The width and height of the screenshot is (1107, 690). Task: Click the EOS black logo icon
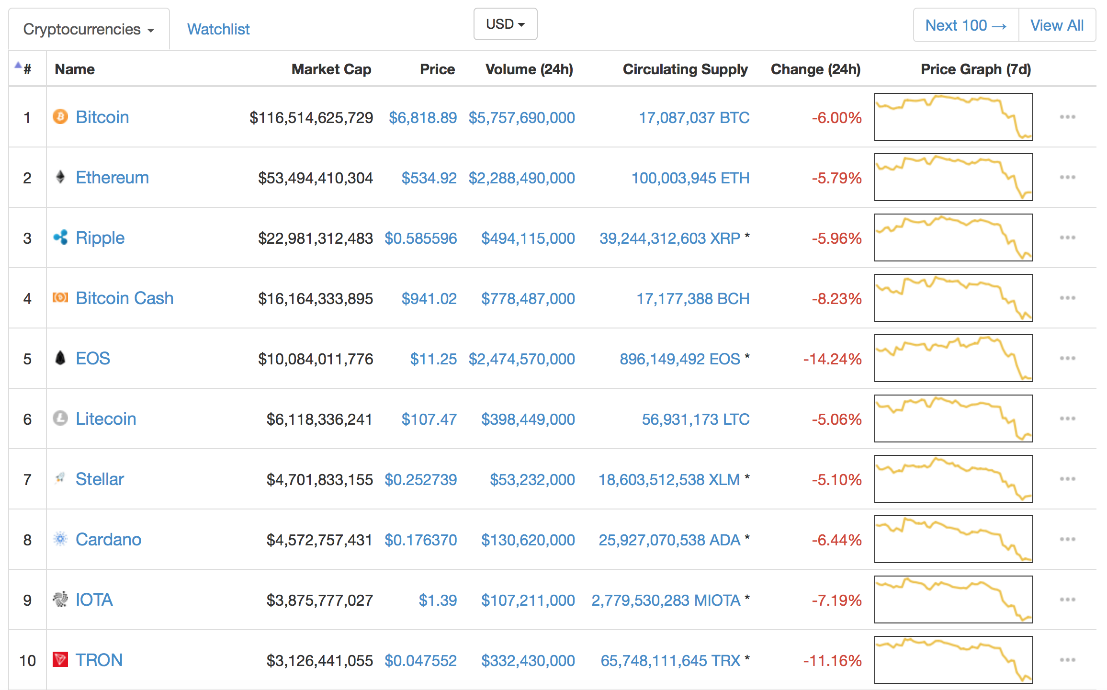(60, 358)
